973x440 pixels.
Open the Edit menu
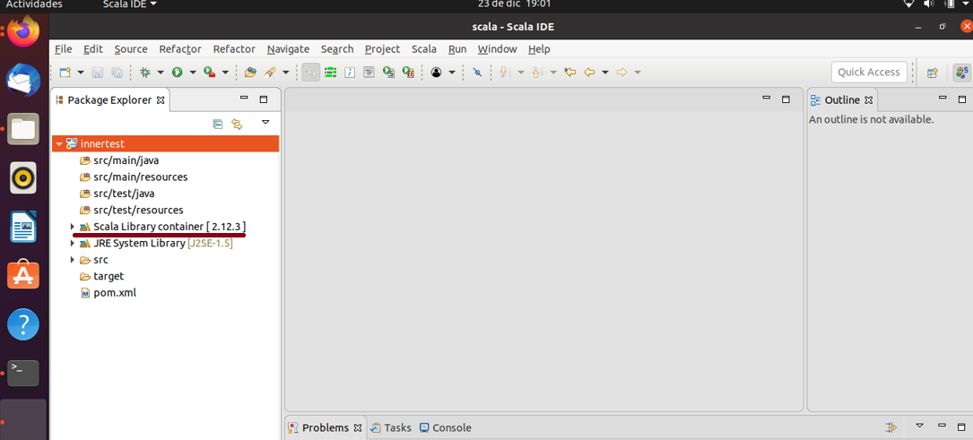pos(93,49)
